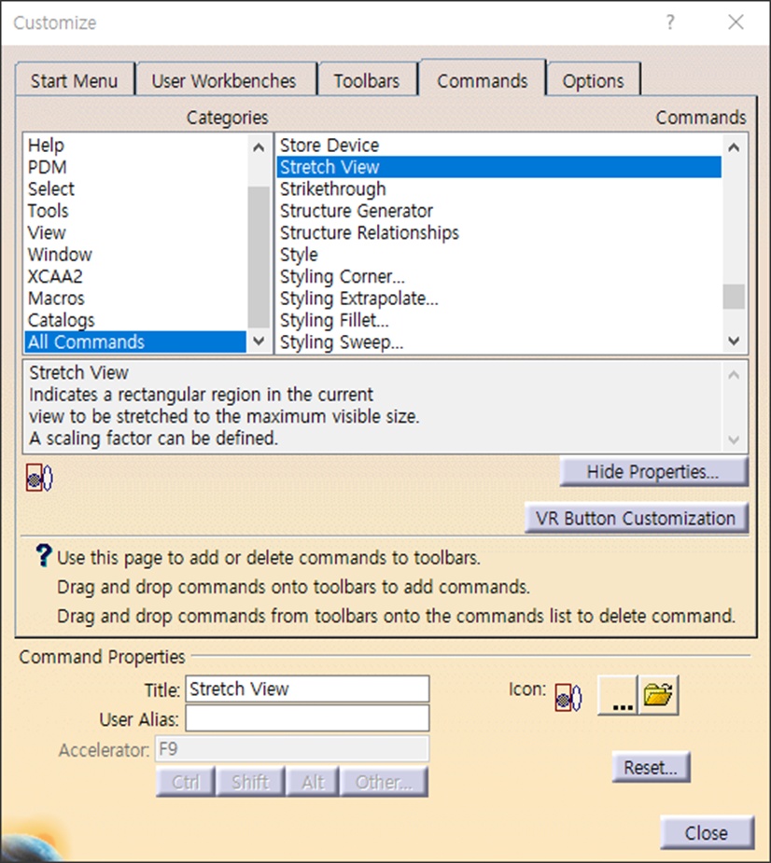Image resolution: width=771 pixels, height=863 pixels.
Task: Open the Toolbars tab
Action: (367, 80)
